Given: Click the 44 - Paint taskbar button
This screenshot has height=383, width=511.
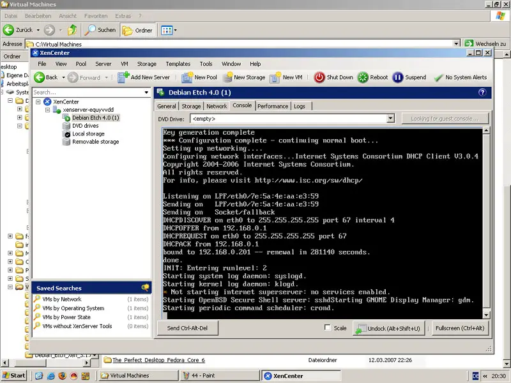Looking at the screenshot, I should (219, 375).
